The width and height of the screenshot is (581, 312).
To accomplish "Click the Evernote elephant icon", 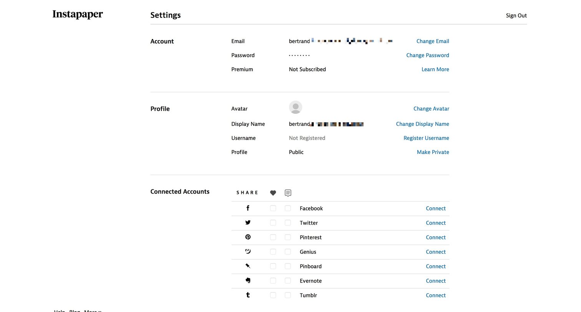I will point(248,281).
